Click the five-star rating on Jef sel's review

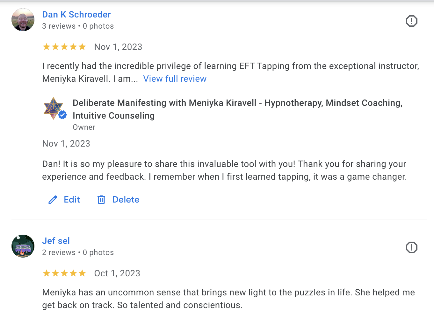tap(64, 273)
